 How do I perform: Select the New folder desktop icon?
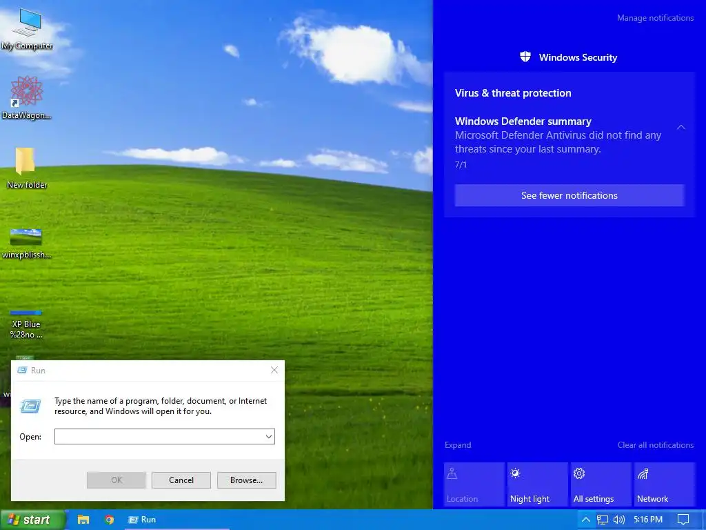point(27,168)
